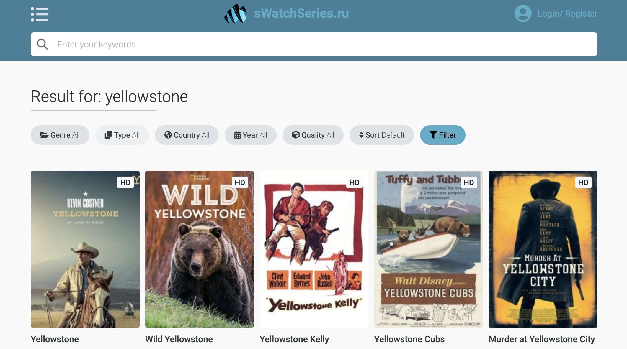Image resolution: width=627 pixels, height=349 pixels.
Task: Open the Year All dropdown
Action: [250, 135]
